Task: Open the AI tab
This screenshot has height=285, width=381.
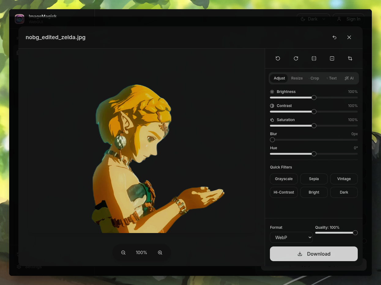Action: tap(349, 78)
